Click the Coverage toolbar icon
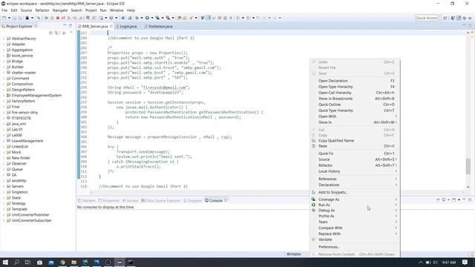Image resolution: width=475 pixels, height=267 pixels. [157, 18]
